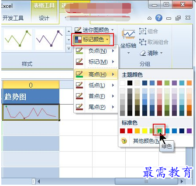Screen dimensions: 196x186
Task: Pick the purple theme color top row
Action: [174, 83]
